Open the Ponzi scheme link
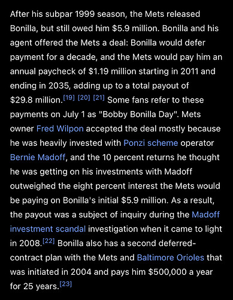Screen dimensions: 233x300 point(150,143)
